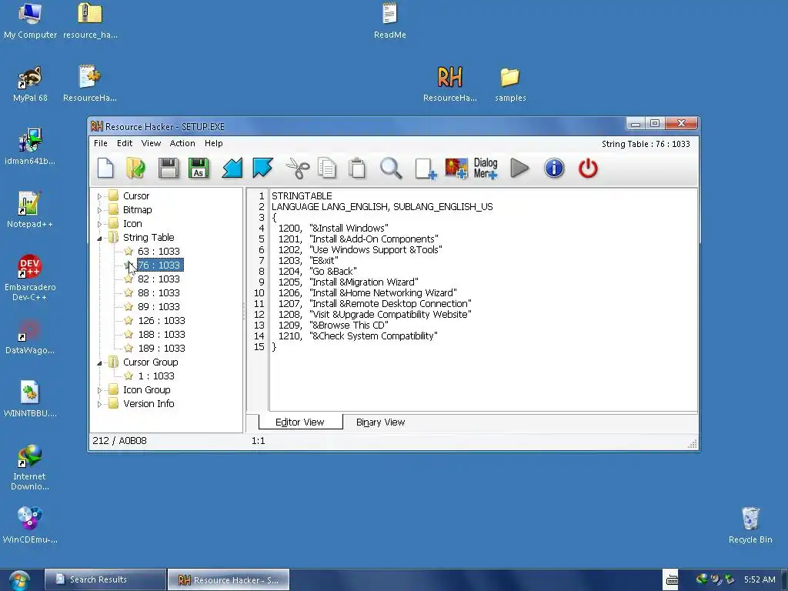Viewport: 788px width, 591px height.
Task: Cut selection with the scissors icon
Action: coord(298,168)
